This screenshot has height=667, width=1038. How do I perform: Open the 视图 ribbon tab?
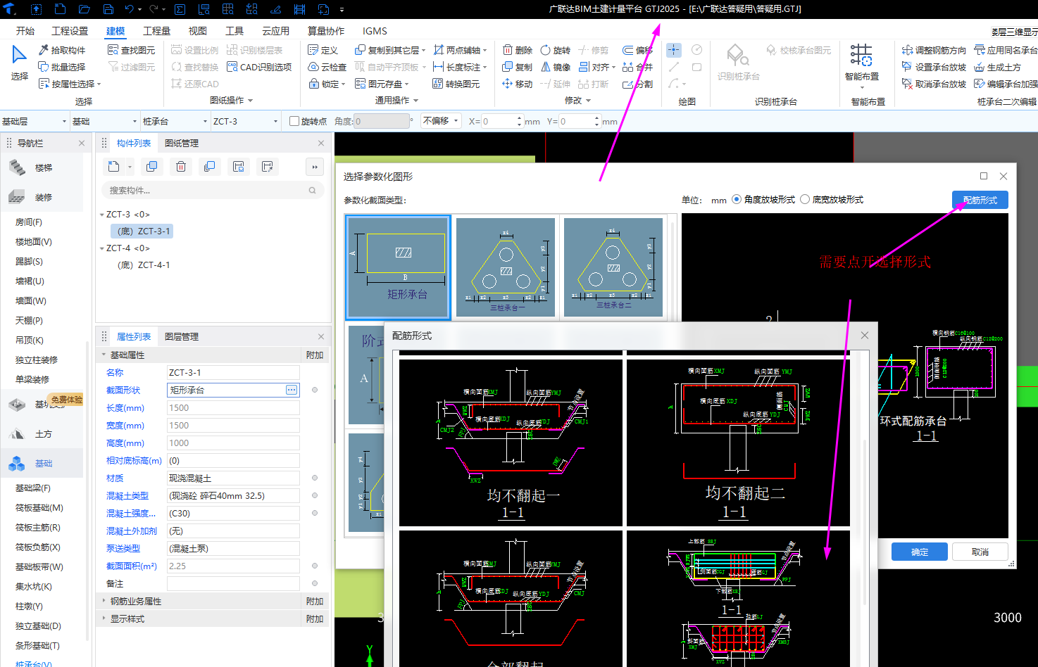click(198, 31)
